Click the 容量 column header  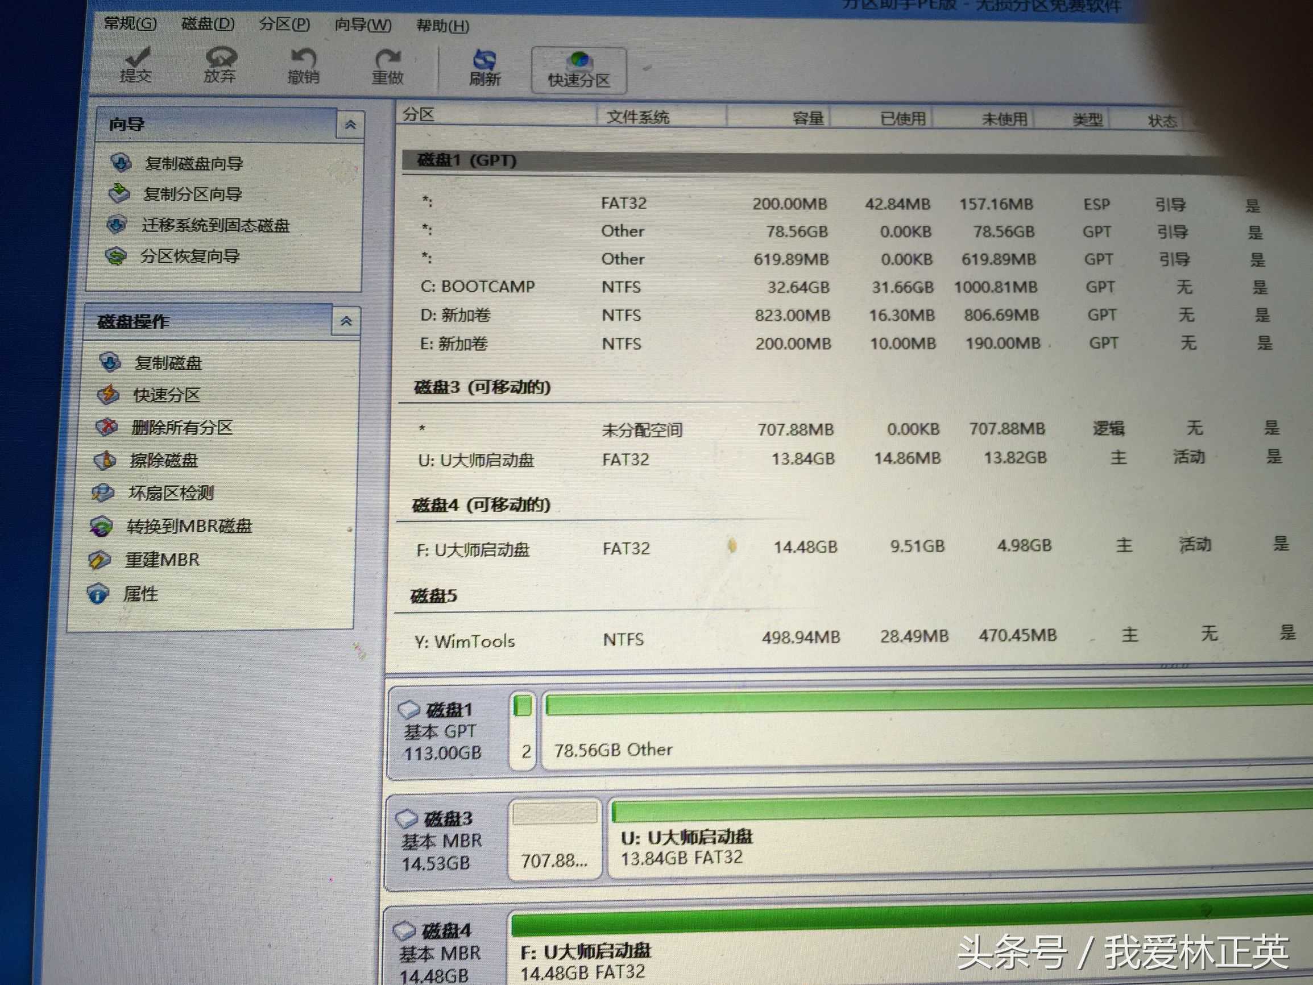click(807, 118)
